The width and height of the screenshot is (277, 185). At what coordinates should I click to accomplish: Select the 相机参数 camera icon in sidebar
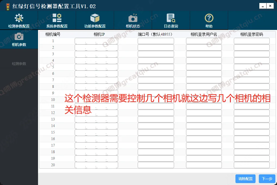(19, 37)
